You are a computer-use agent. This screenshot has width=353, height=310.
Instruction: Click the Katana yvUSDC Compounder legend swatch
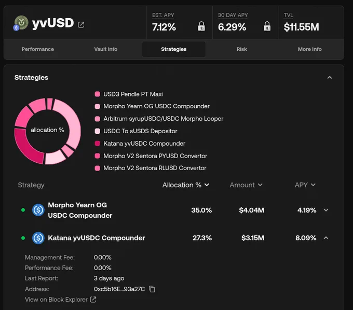click(x=97, y=144)
